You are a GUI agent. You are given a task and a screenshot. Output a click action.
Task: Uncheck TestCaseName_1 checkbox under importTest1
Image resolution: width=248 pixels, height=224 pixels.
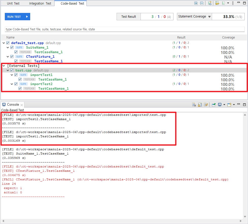click(20, 79)
